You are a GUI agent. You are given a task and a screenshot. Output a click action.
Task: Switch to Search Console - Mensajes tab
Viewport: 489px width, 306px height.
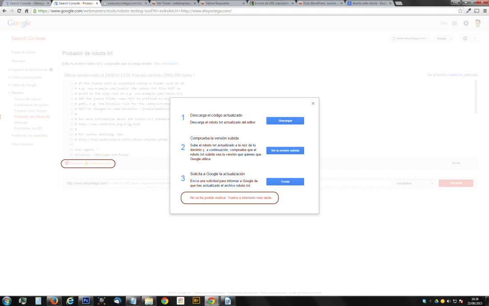point(27,3)
